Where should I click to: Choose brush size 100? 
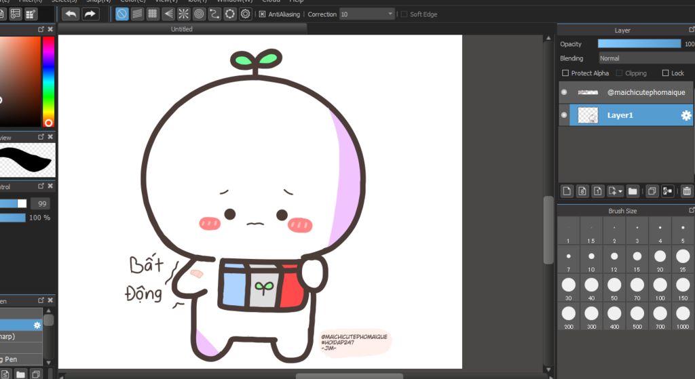point(660,288)
